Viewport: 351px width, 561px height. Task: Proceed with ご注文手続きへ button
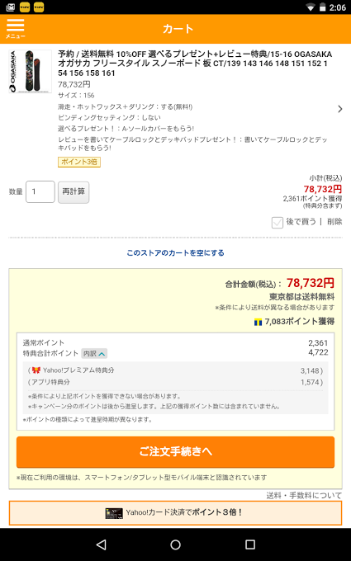click(x=175, y=452)
